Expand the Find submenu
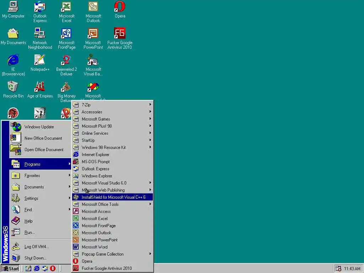364x273 pixels. tap(40, 210)
